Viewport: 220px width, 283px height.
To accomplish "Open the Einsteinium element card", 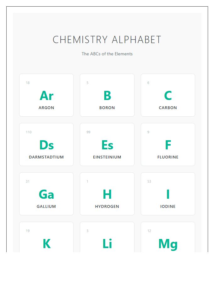I will click(107, 144).
